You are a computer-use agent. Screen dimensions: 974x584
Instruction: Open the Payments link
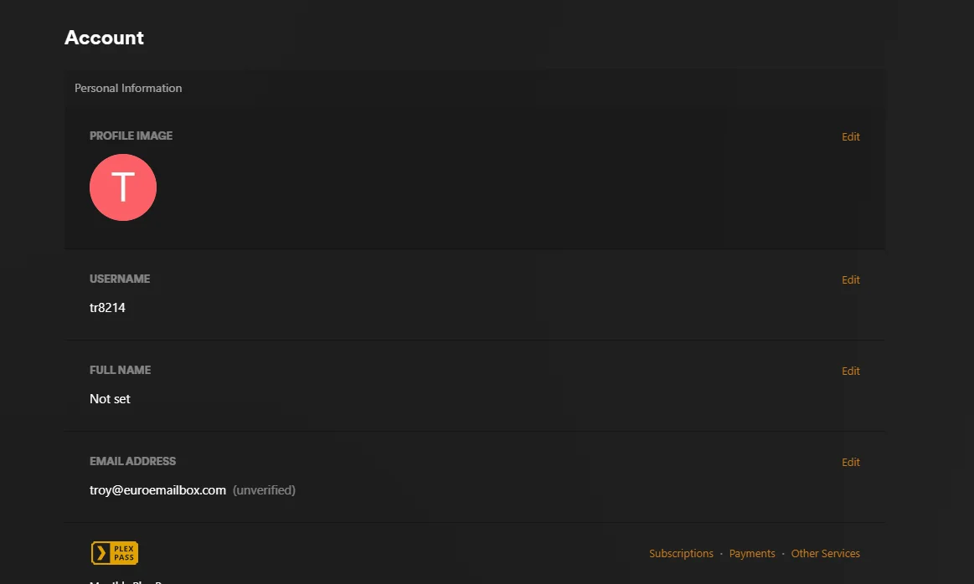pos(751,554)
